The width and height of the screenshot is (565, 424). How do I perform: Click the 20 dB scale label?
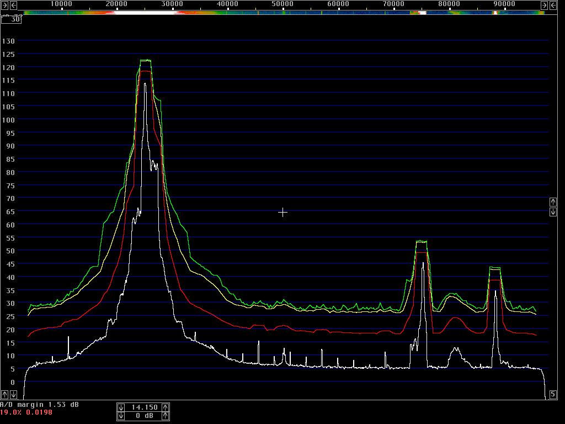click(10, 330)
